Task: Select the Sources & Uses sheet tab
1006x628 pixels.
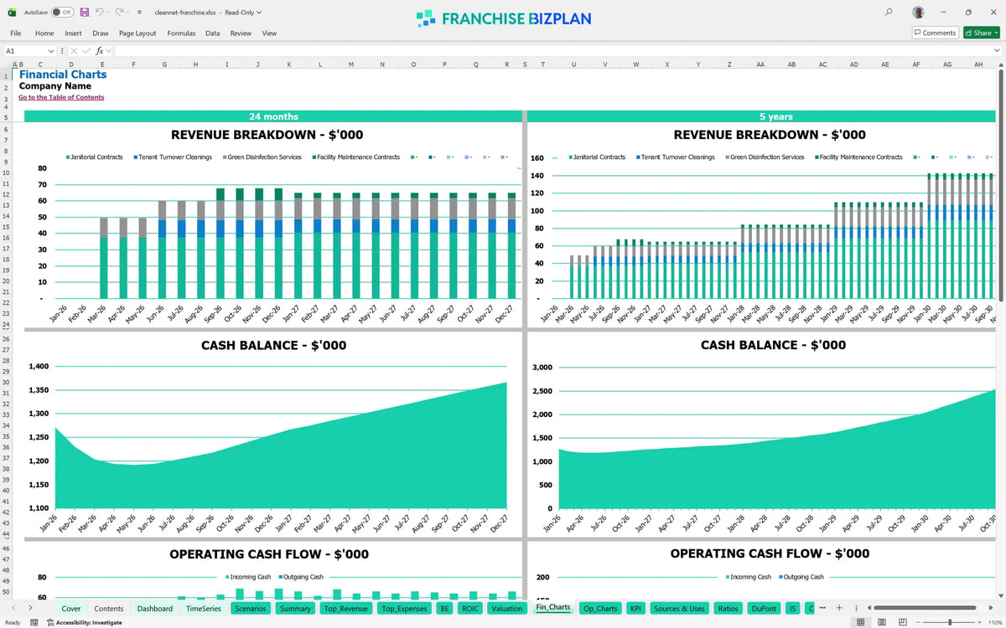Action: click(679, 609)
